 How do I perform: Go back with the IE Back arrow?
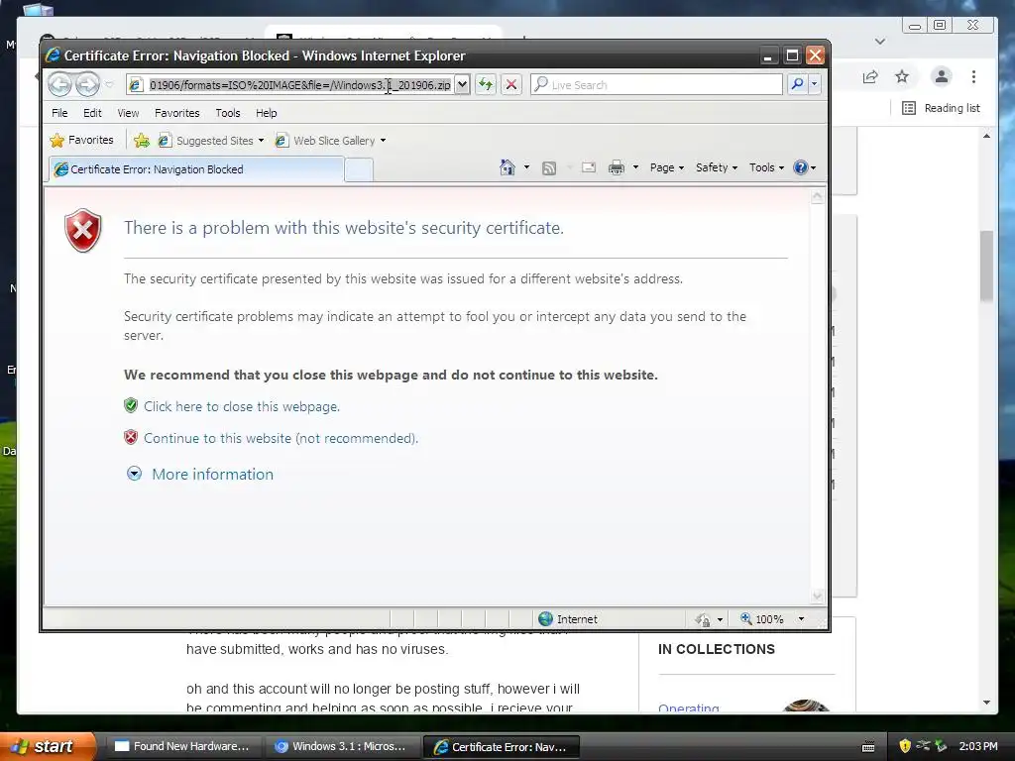[60, 84]
